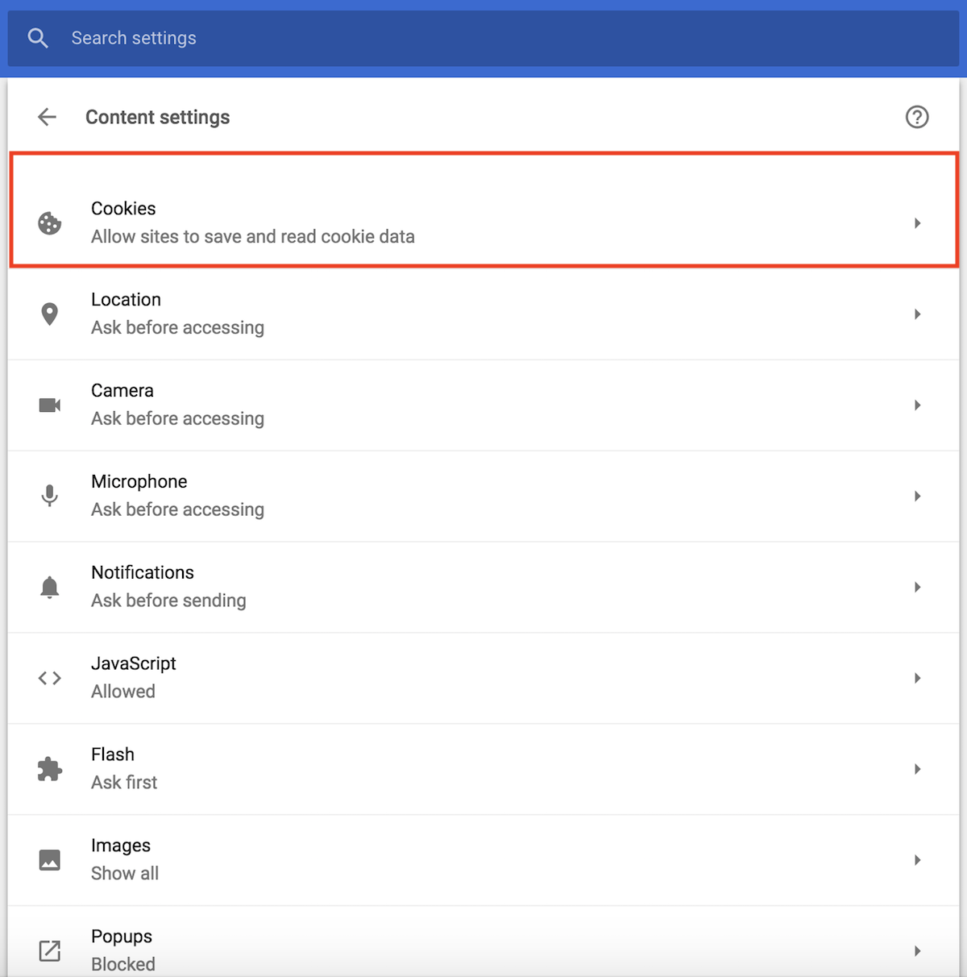967x977 pixels.
Task: Click the Popups external window icon
Action: pyautogui.click(x=50, y=951)
